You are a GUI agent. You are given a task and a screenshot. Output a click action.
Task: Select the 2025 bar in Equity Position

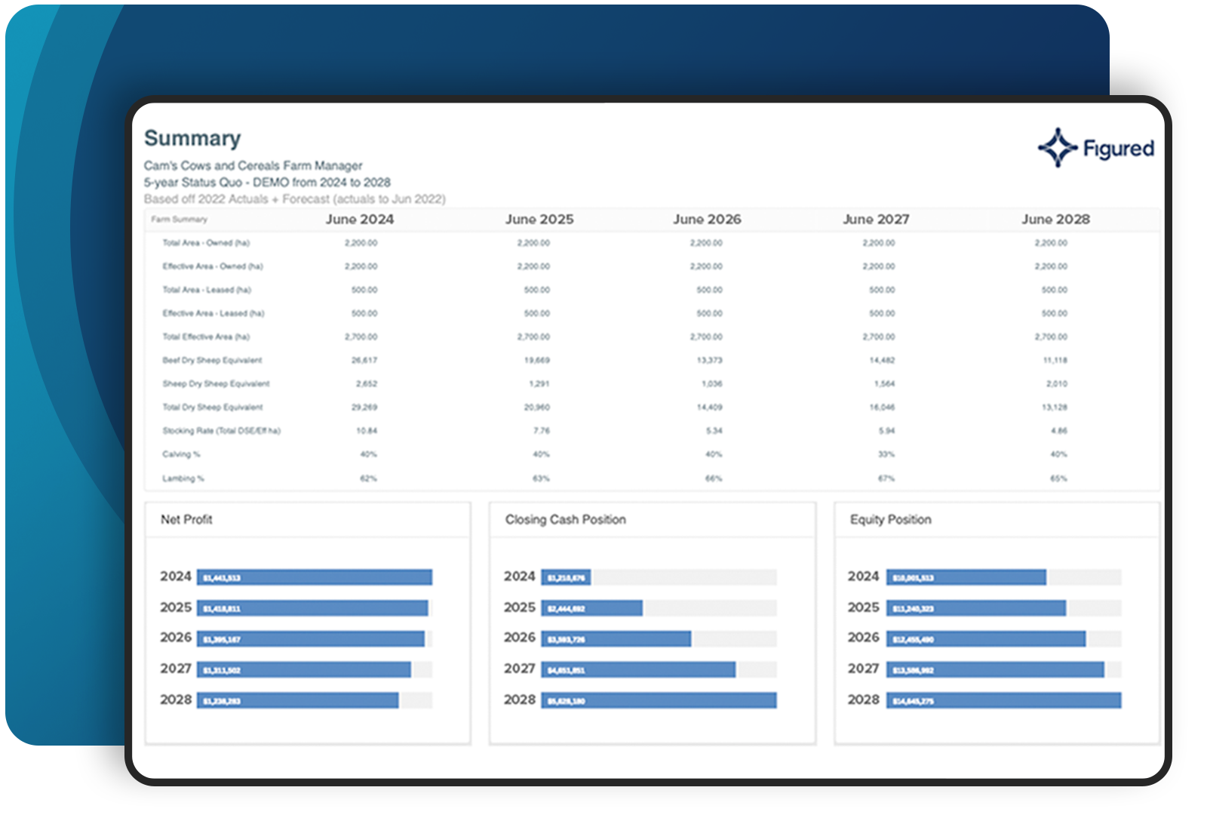point(976,608)
